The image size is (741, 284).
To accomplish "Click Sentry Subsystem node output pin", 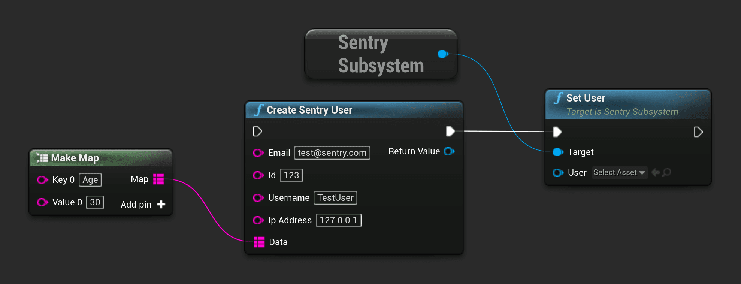I will 443,54.
